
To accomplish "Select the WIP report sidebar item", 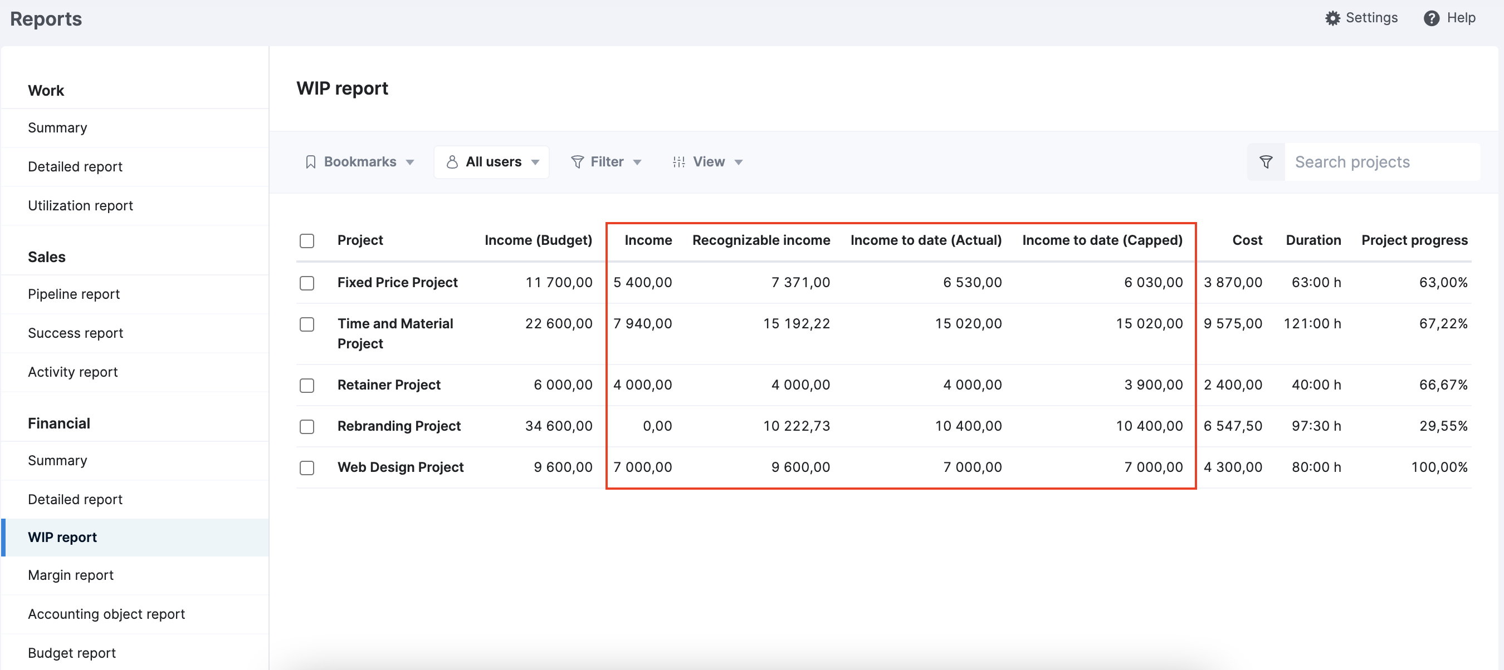I will coord(135,538).
